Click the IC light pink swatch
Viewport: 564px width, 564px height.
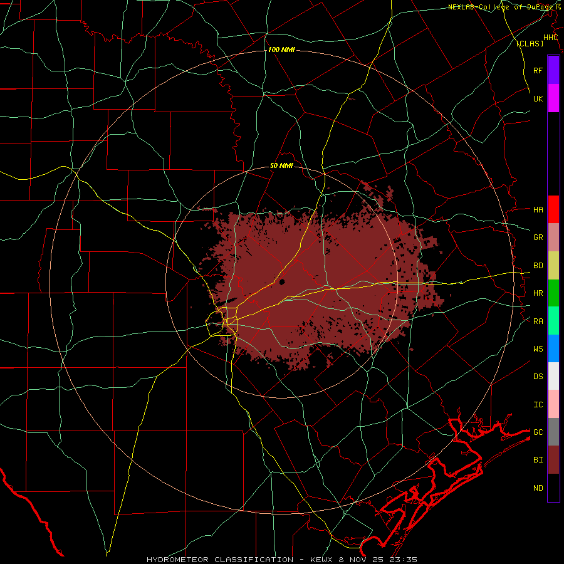553,404
